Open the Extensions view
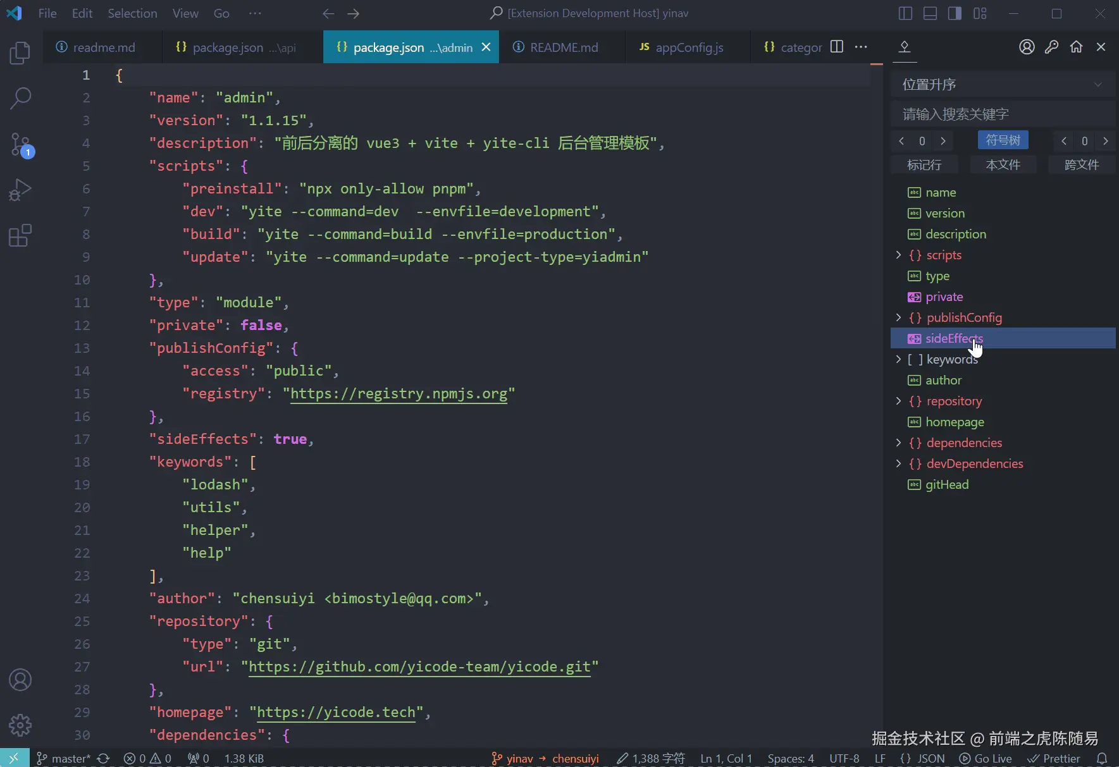 20,235
